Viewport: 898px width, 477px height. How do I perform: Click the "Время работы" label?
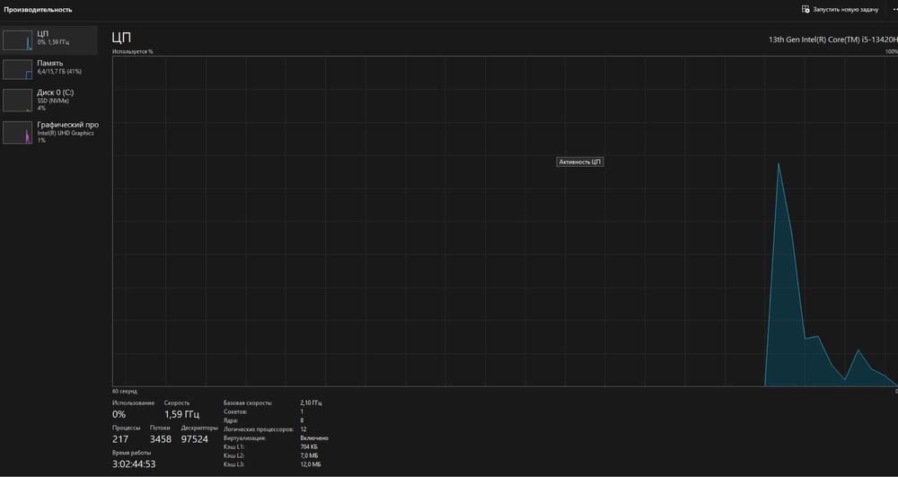tap(132, 453)
